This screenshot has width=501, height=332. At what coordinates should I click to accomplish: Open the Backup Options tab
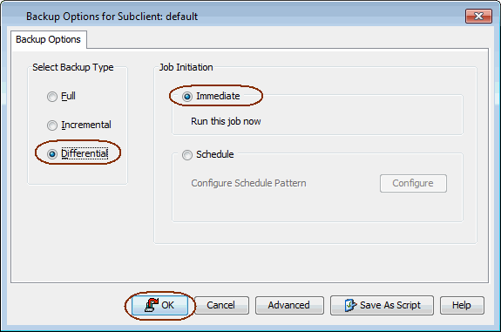pyautogui.click(x=49, y=39)
